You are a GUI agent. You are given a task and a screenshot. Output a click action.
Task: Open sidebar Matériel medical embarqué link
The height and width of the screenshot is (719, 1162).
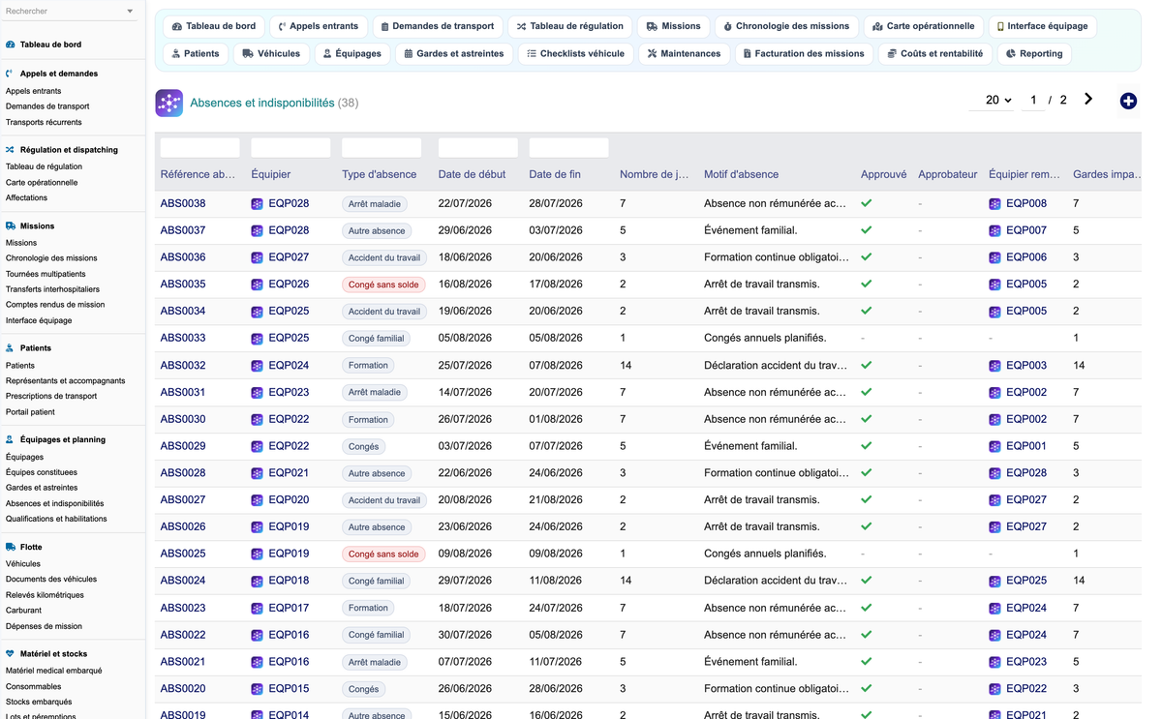click(53, 671)
